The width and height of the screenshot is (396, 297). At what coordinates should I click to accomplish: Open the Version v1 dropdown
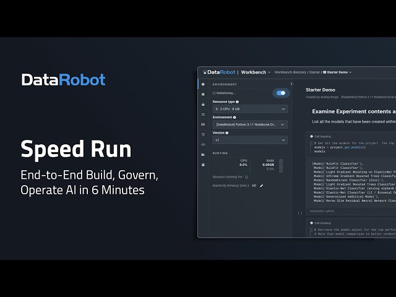(x=249, y=140)
